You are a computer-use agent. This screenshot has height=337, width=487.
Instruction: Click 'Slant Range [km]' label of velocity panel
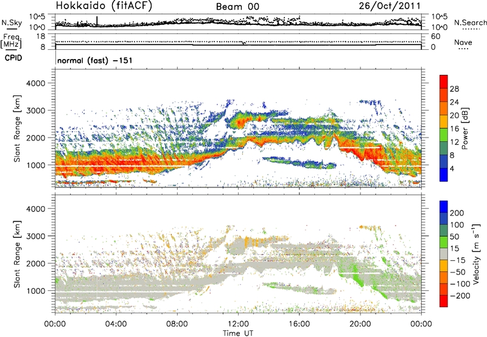[x=17, y=254]
